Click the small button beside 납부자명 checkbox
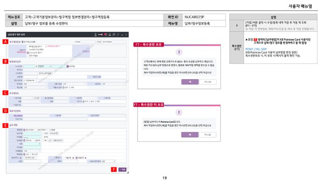 coord(54,134)
